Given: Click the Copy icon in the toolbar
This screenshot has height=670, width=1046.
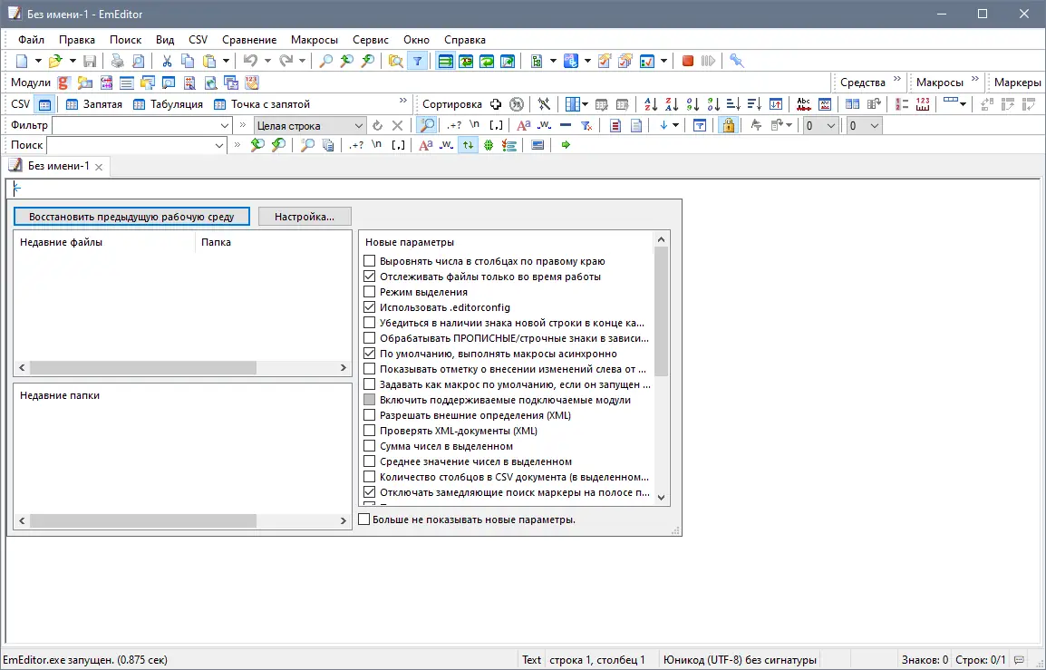Looking at the screenshot, I should pos(188,61).
